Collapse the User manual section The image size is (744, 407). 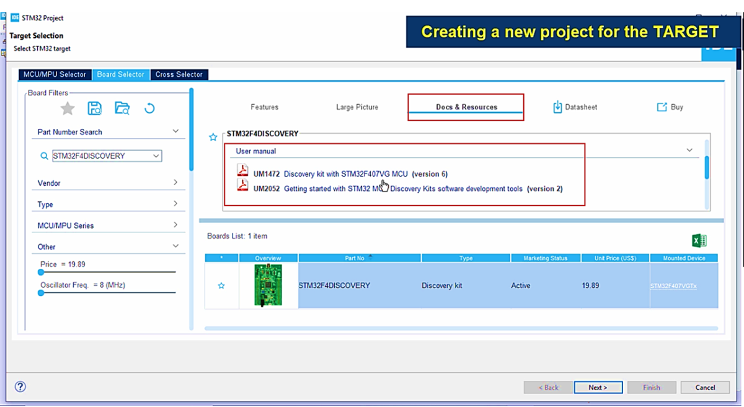coord(689,151)
